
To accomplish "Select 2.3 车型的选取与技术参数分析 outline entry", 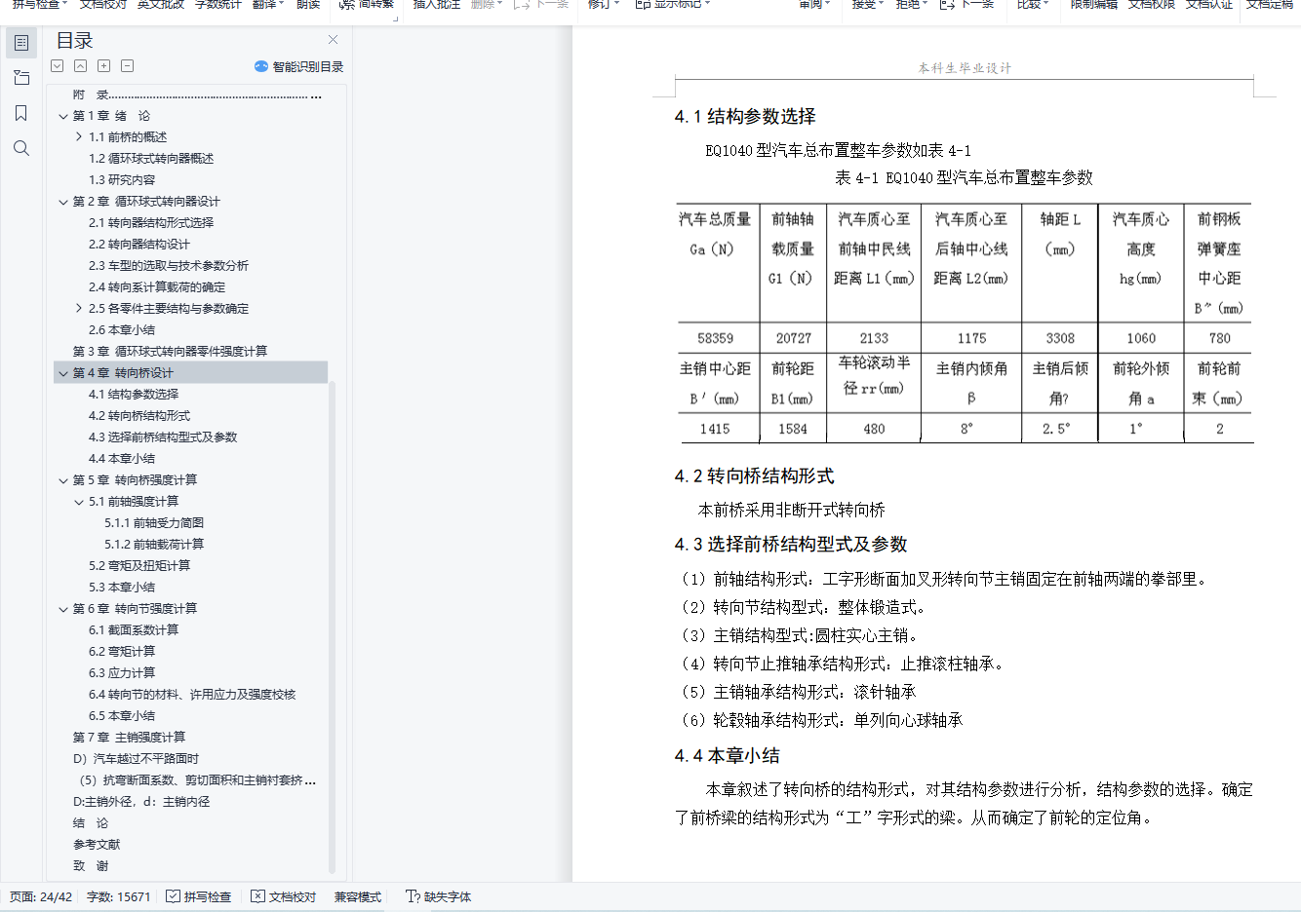I will [x=169, y=266].
